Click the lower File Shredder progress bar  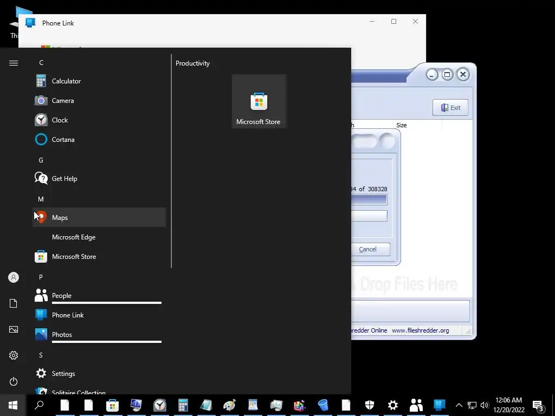click(x=369, y=216)
